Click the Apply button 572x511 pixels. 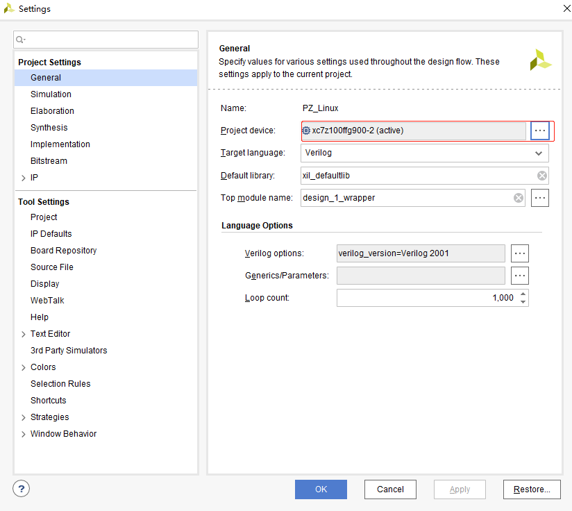[460, 489]
